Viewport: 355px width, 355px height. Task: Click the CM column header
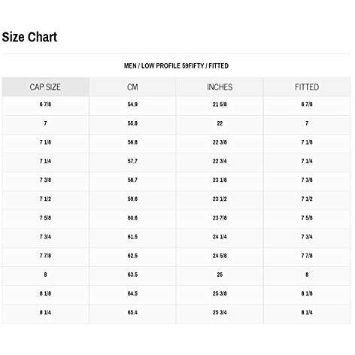click(x=132, y=87)
